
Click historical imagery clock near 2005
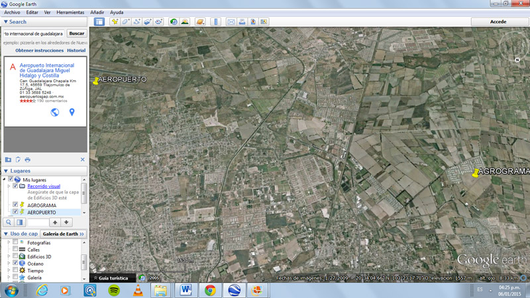(142, 277)
